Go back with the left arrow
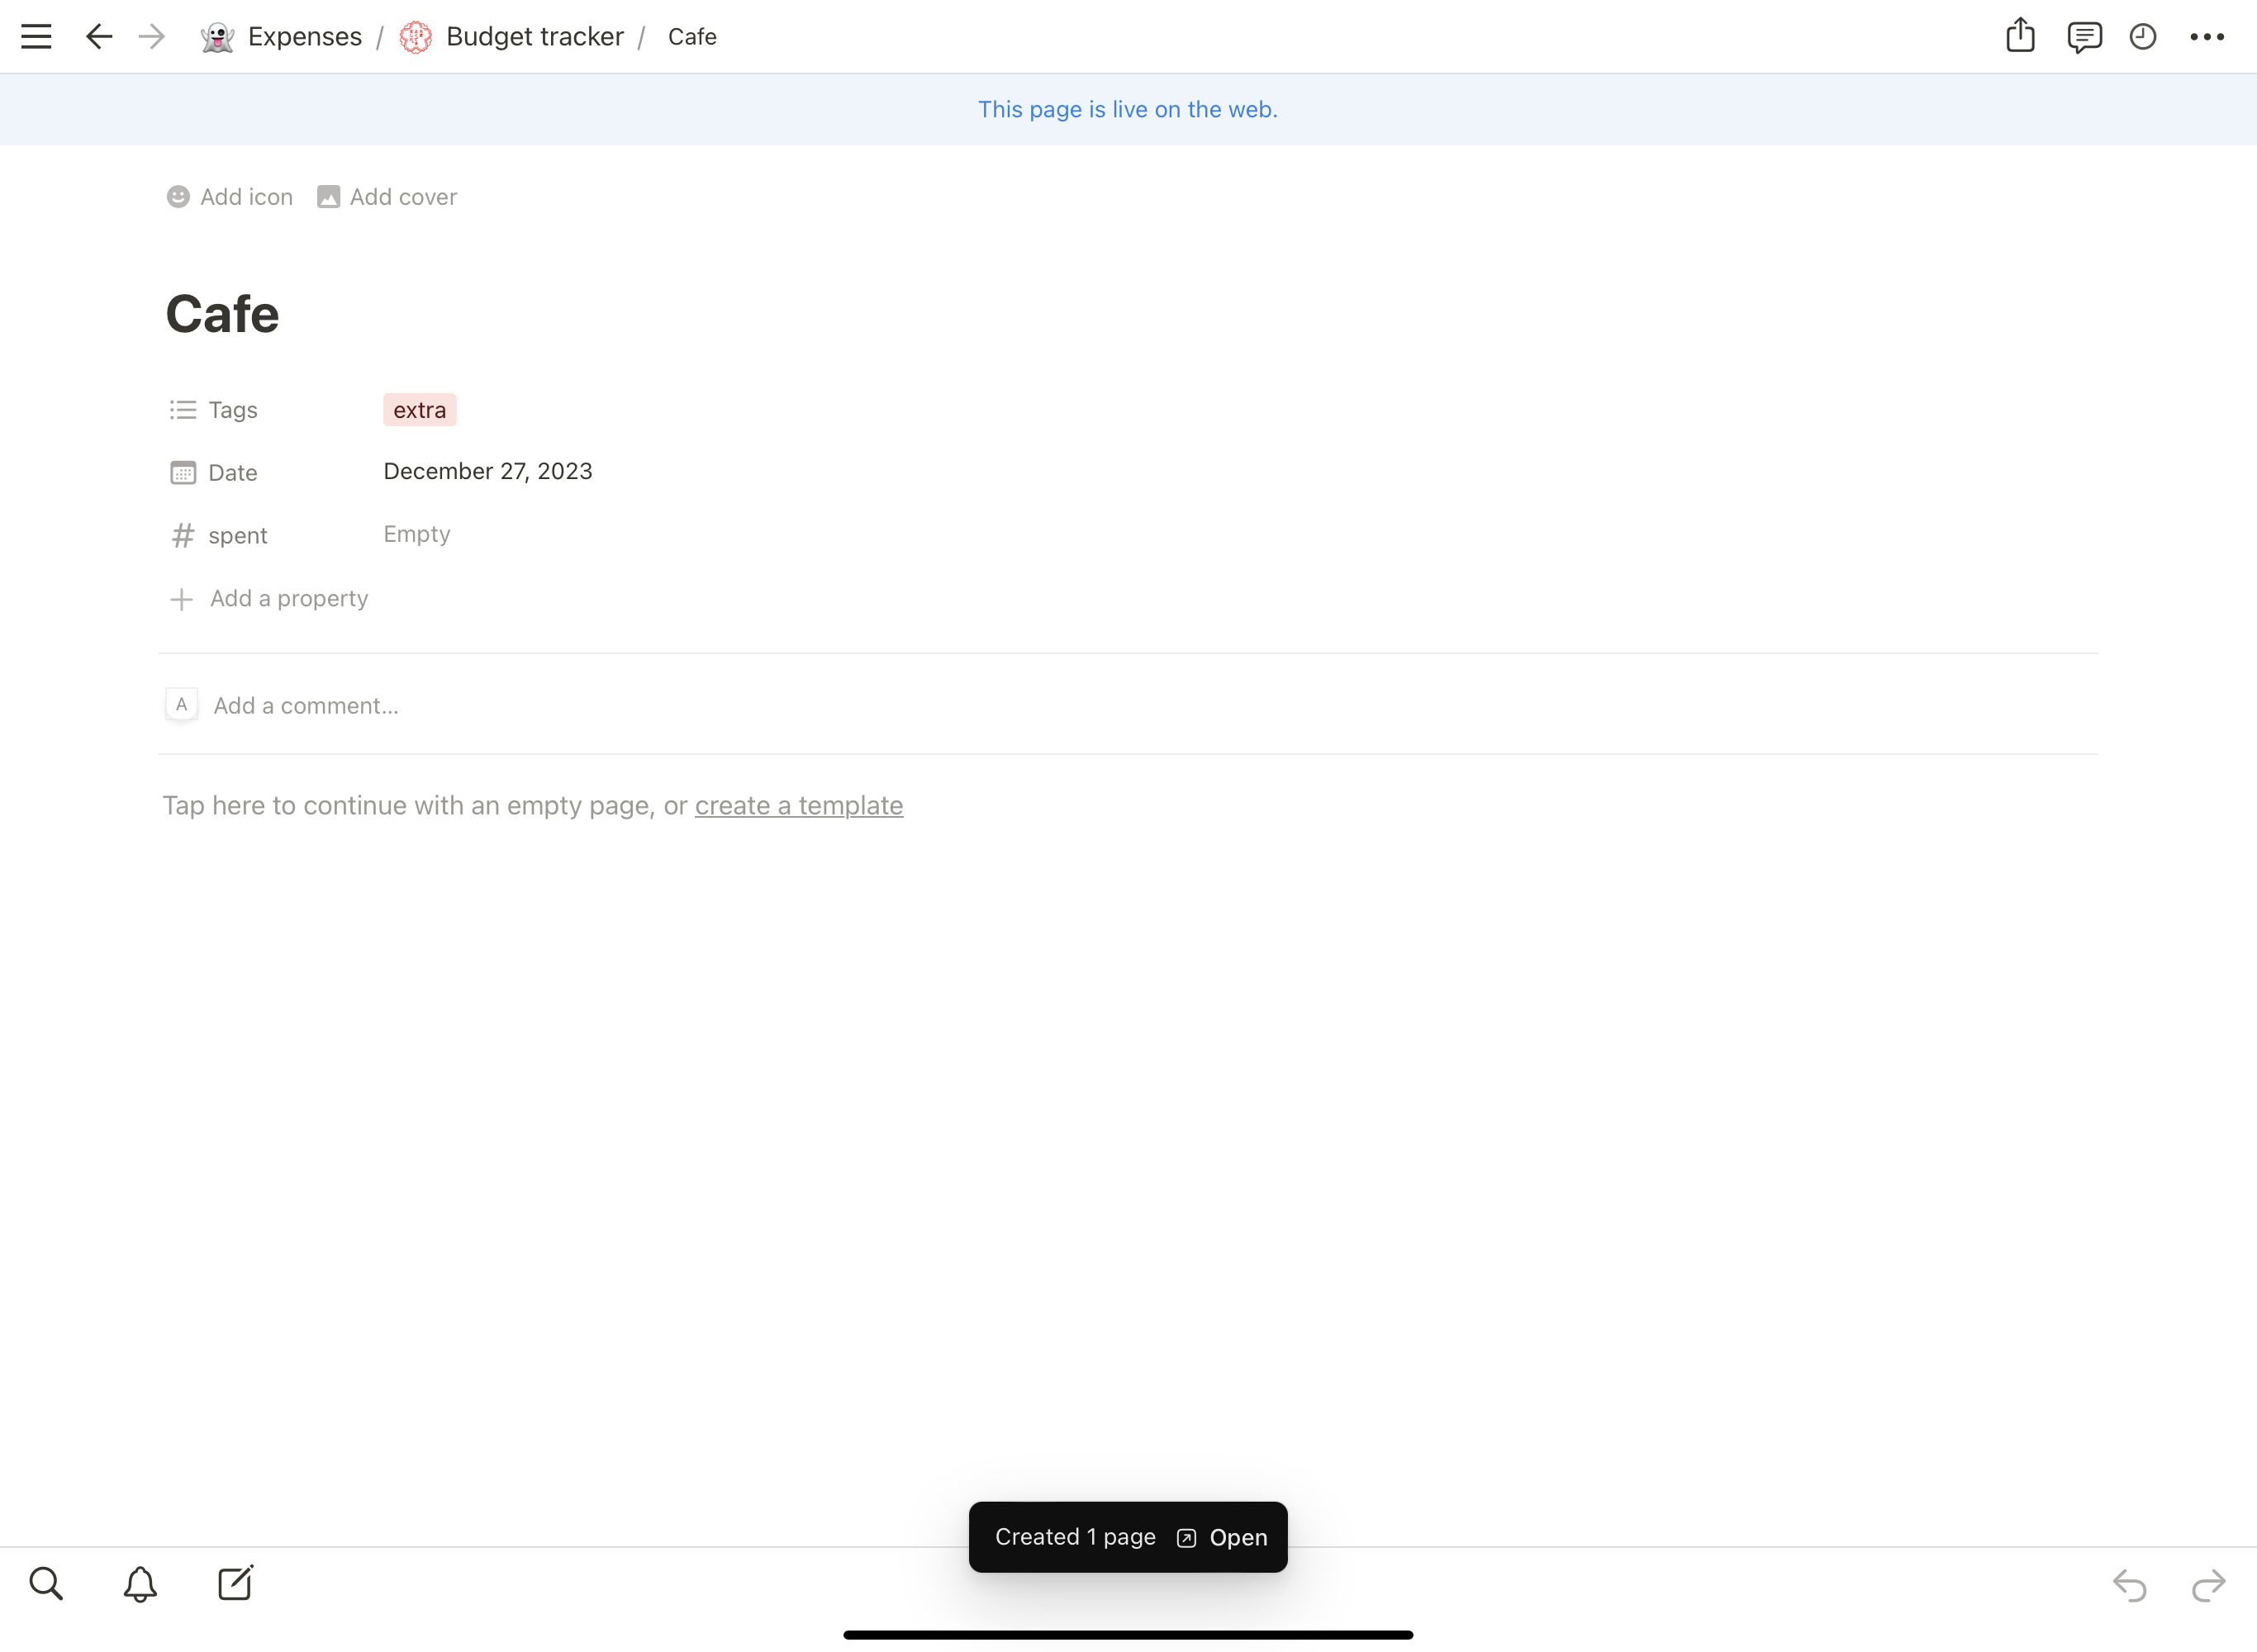 click(x=98, y=37)
